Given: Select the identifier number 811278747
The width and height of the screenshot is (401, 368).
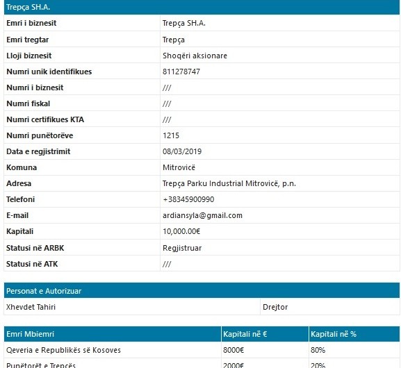Looking at the screenshot, I should [181, 72].
